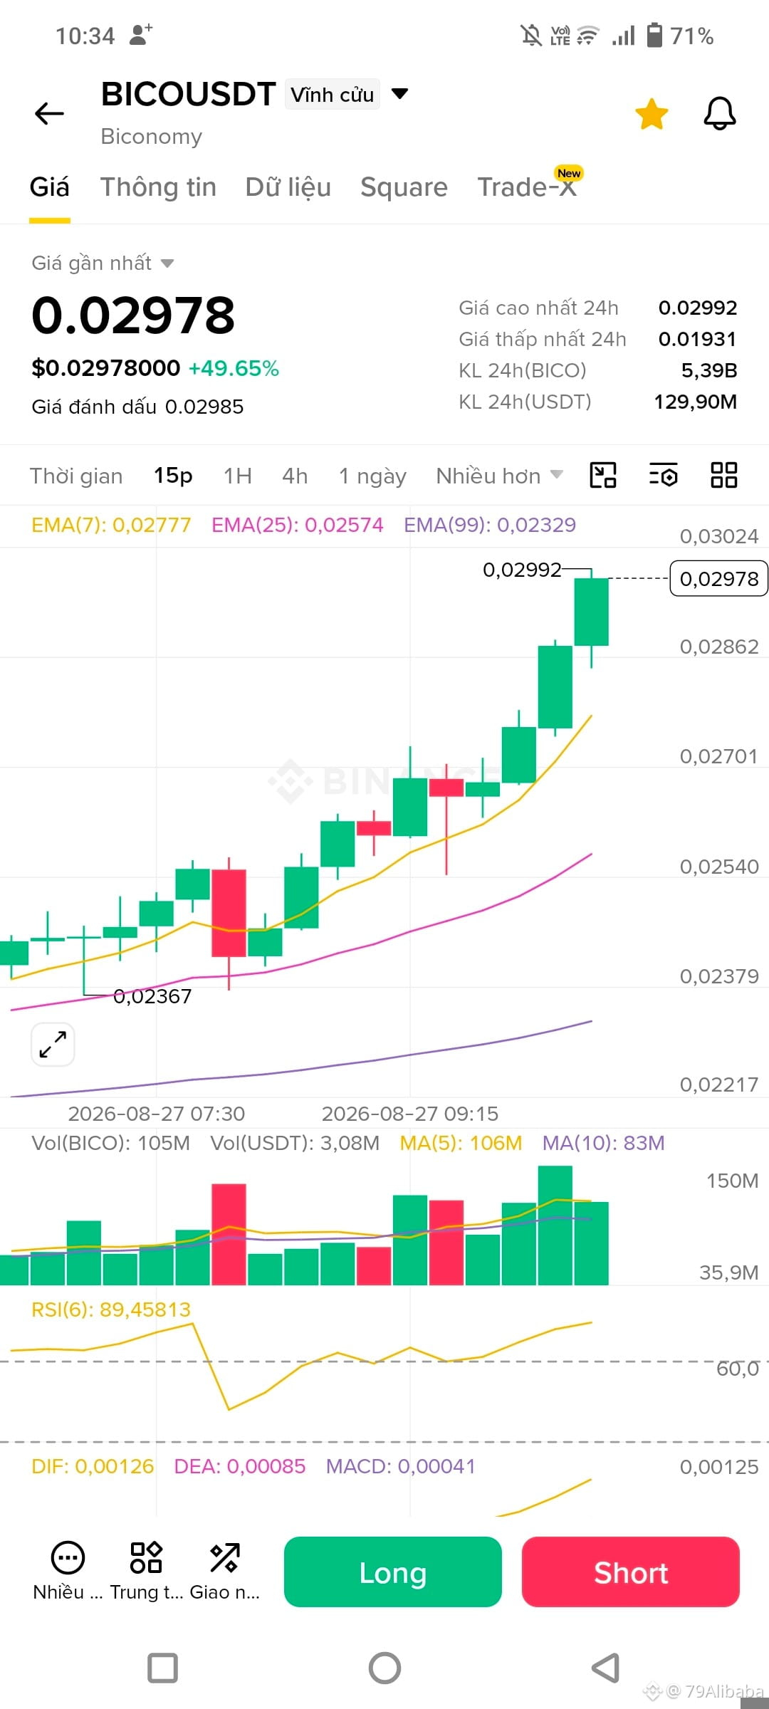Tap the 24h low value 0.01931
769x1709 pixels.
click(698, 339)
